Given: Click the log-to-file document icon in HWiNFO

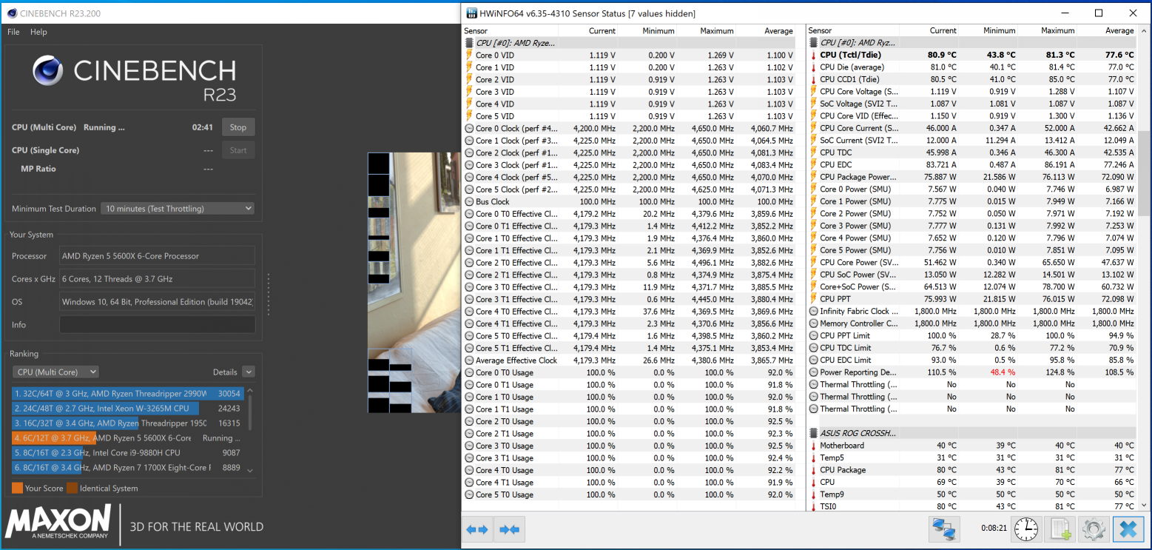Looking at the screenshot, I should click(x=1060, y=529).
